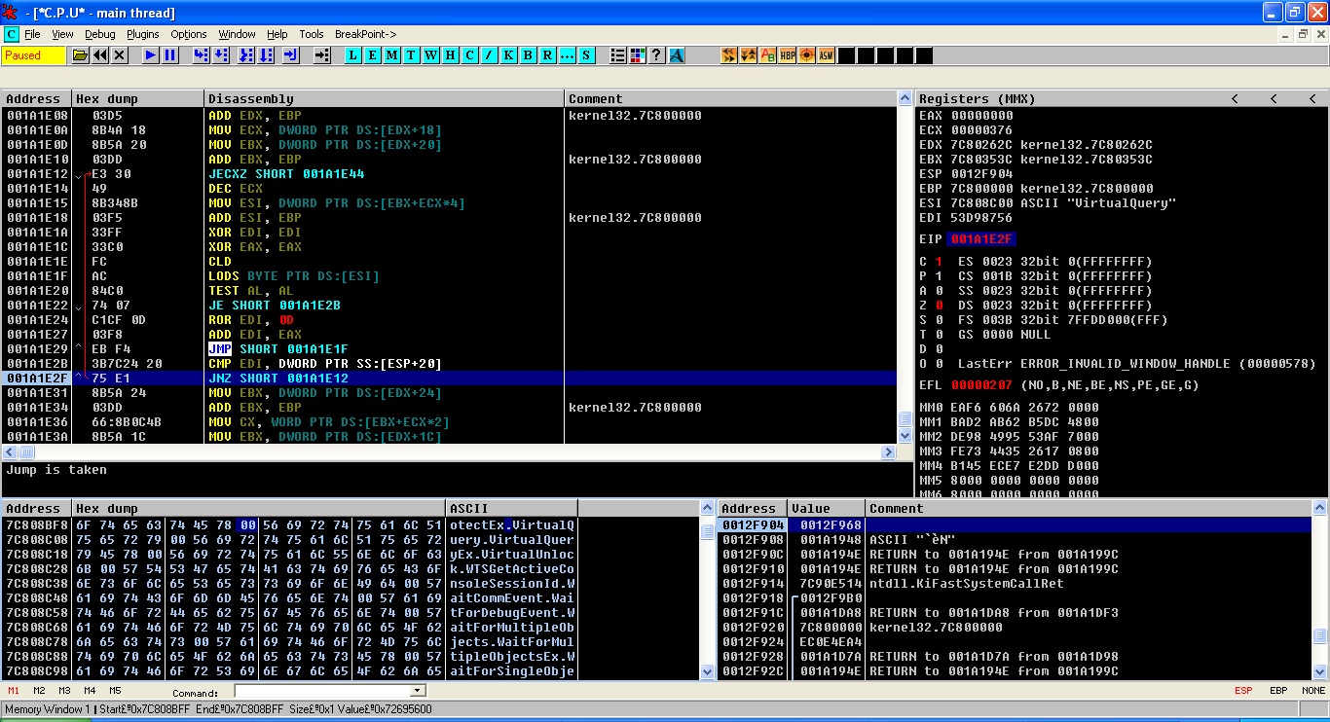
Task: Open Memory map with the M button
Action: click(x=391, y=55)
